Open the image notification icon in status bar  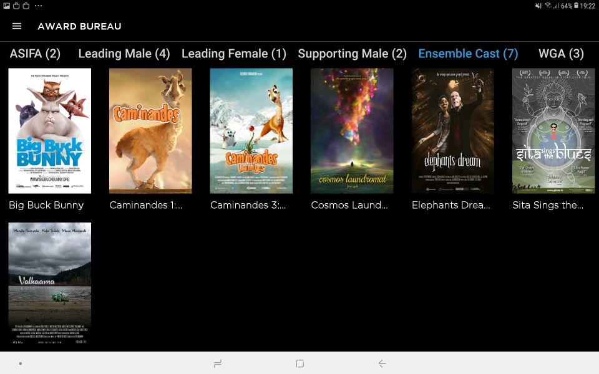pyautogui.click(x=6, y=6)
